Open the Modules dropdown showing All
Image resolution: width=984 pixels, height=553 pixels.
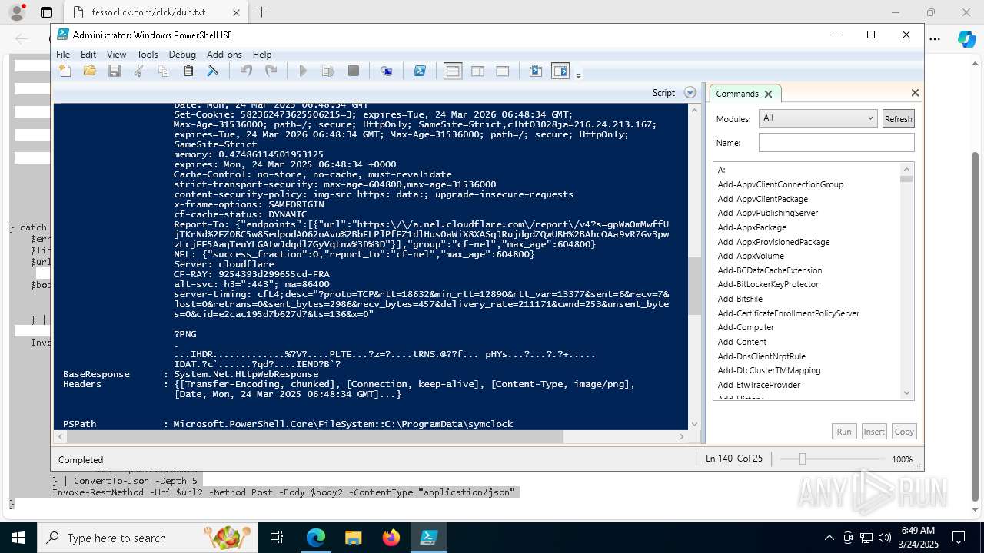[x=817, y=118]
